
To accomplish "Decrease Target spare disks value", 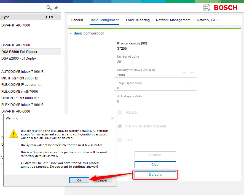I will click(x=184, y=86).
